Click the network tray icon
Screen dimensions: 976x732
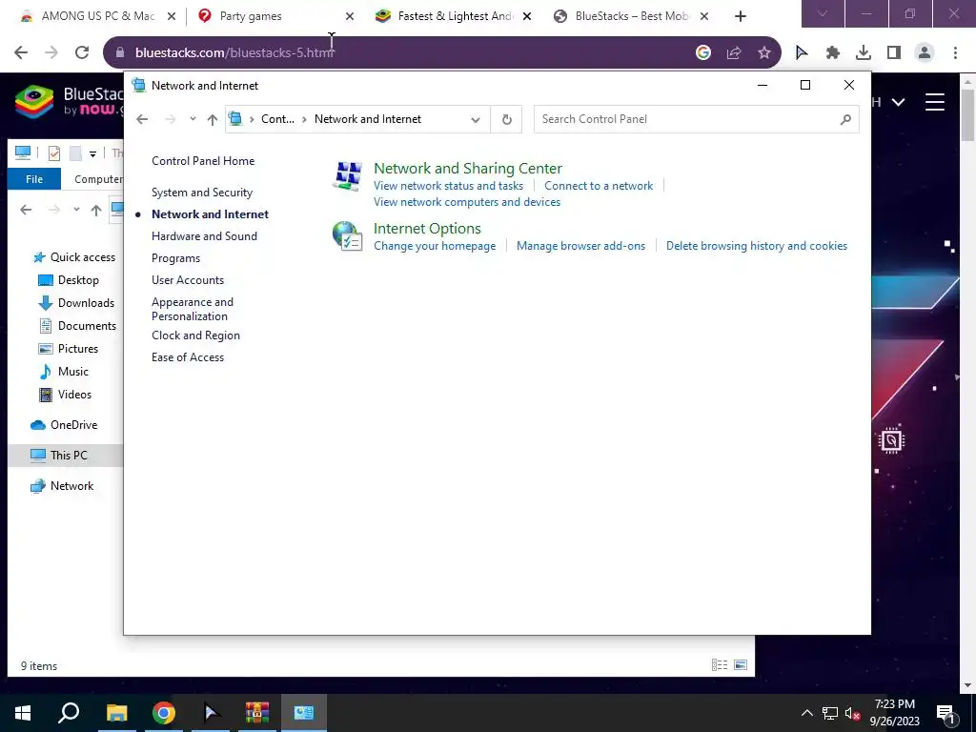click(x=830, y=713)
